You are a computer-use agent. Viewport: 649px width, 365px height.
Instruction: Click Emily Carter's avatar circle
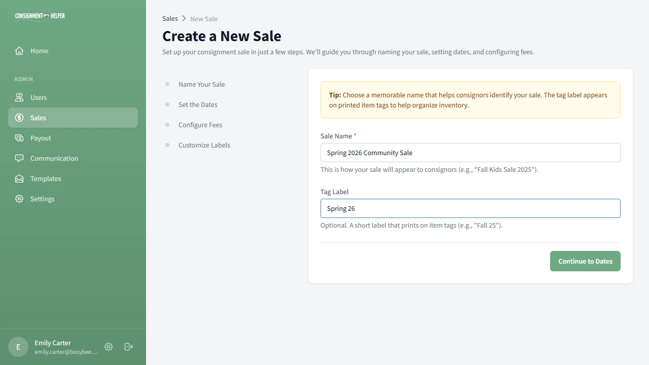[18, 347]
